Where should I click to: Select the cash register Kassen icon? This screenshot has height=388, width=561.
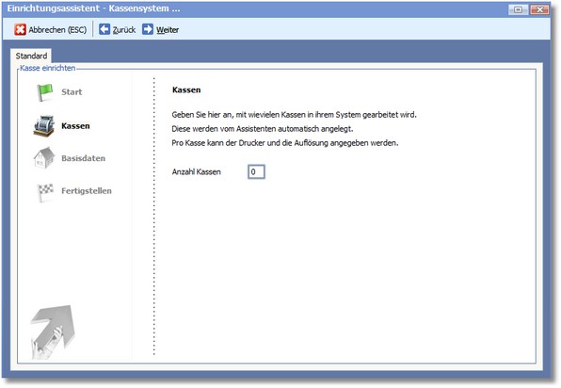pyautogui.click(x=44, y=126)
